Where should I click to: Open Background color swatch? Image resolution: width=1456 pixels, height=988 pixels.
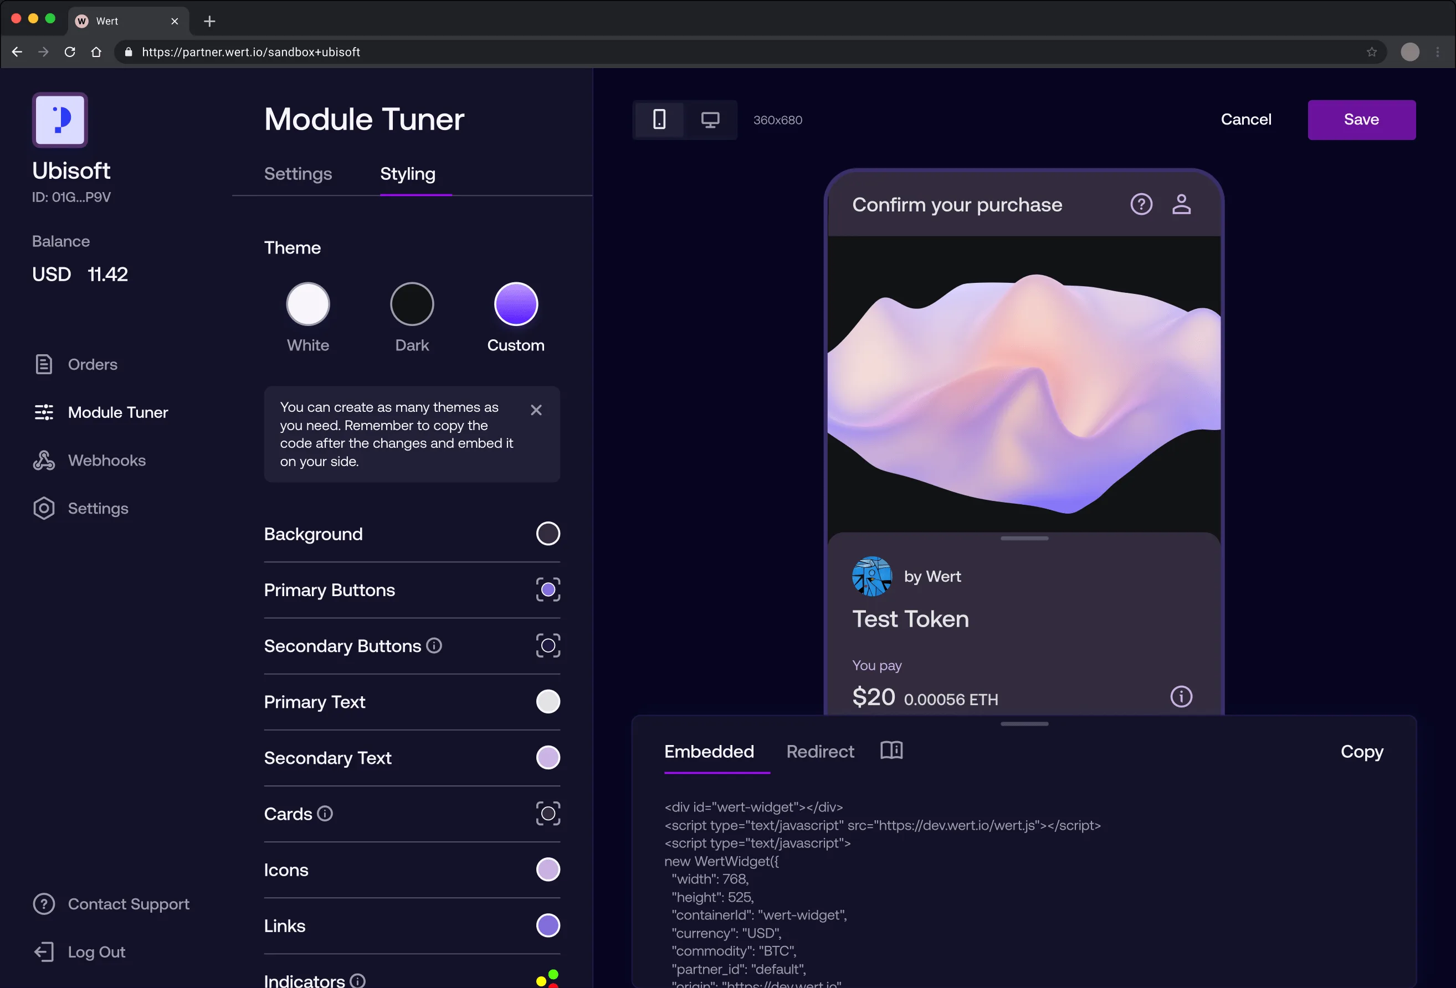click(547, 534)
